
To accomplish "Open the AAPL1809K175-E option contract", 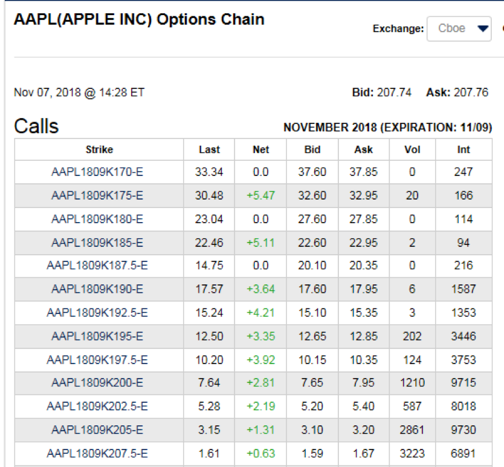I will click(97, 196).
